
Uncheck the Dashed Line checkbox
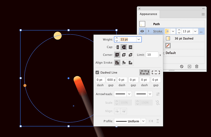(97, 72)
